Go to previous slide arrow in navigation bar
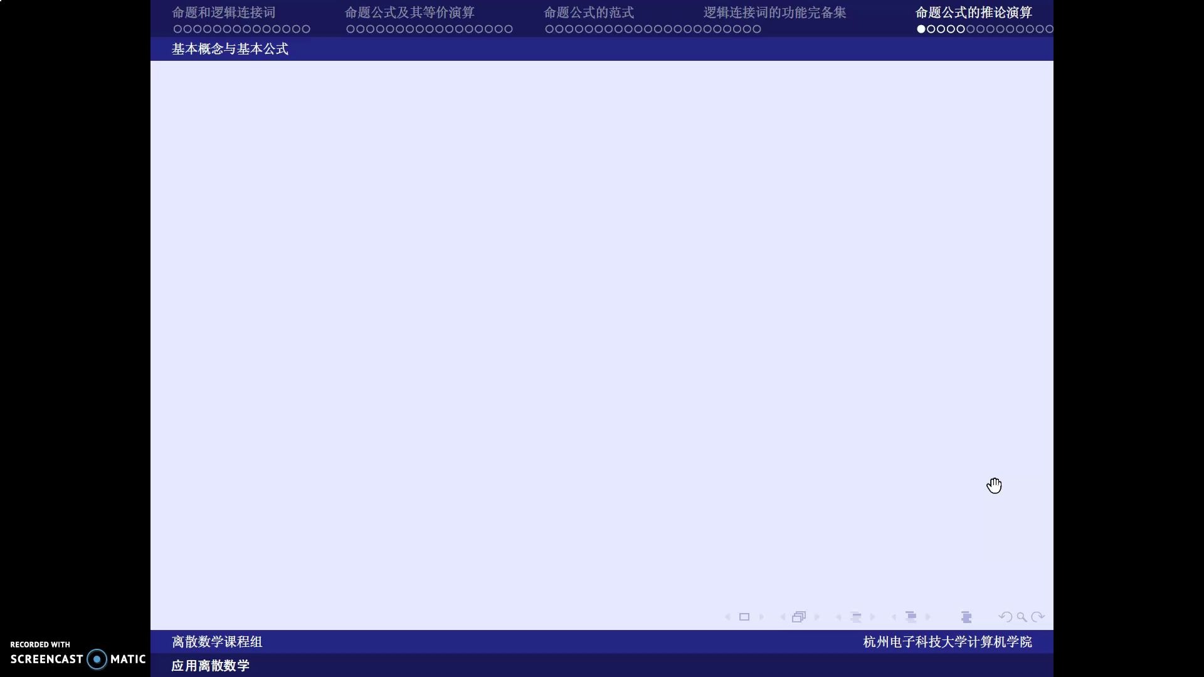This screenshot has height=677, width=1204. [727, 617]
